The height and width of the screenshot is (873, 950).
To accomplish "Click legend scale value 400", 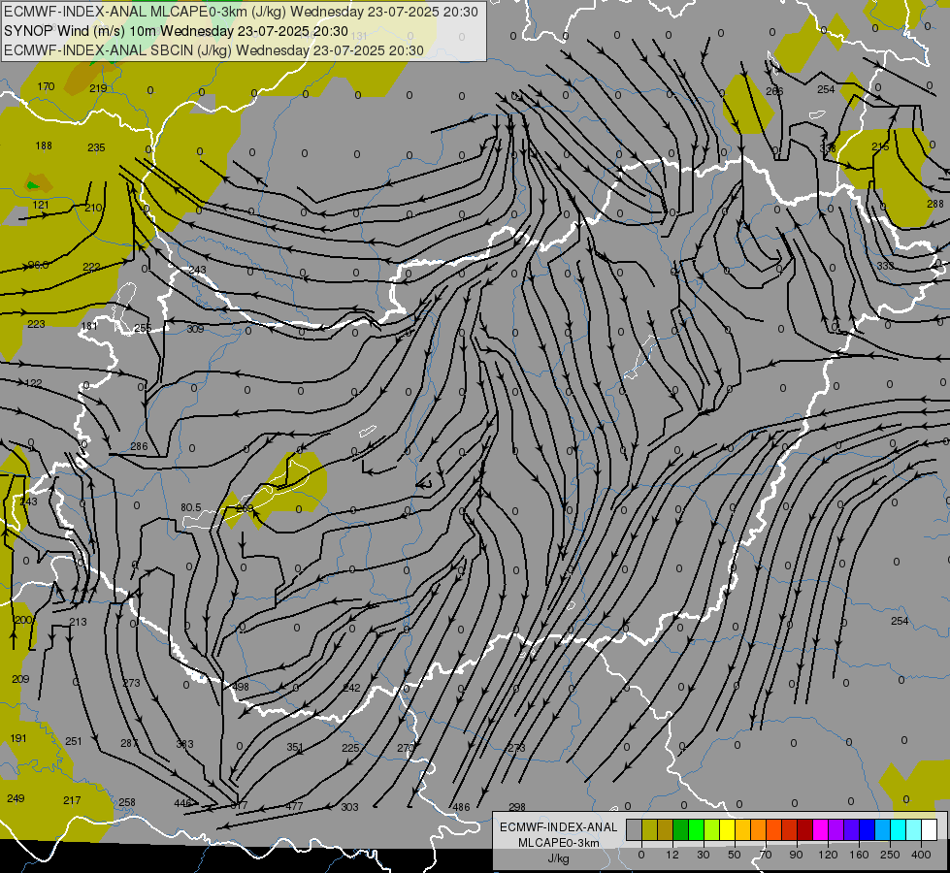I will tap(921, 855).
